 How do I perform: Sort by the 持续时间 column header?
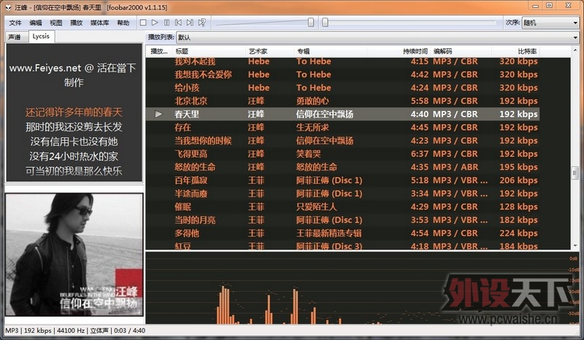[399, 51]
